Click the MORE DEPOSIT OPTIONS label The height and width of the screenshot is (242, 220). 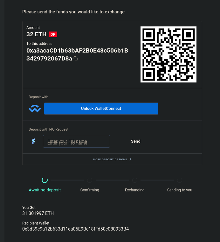tap(110, 159)
